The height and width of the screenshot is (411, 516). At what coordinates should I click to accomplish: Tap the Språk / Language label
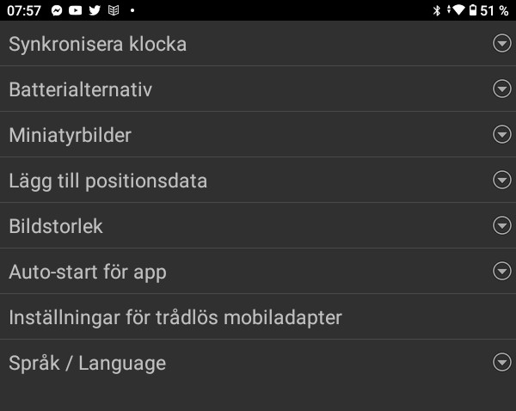tap(88, 363)
